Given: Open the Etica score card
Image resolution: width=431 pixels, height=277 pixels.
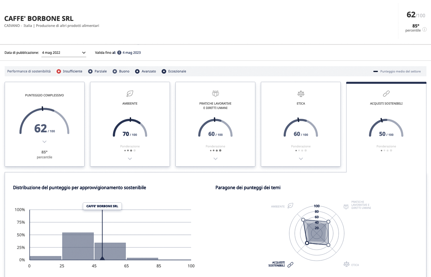Looking at the screenshot, I should [x=301, y=124].
